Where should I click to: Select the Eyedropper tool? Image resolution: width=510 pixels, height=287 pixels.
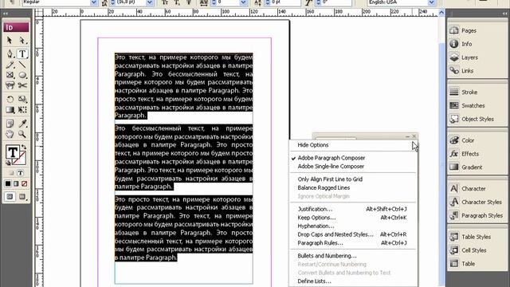[x=22, y=124]
